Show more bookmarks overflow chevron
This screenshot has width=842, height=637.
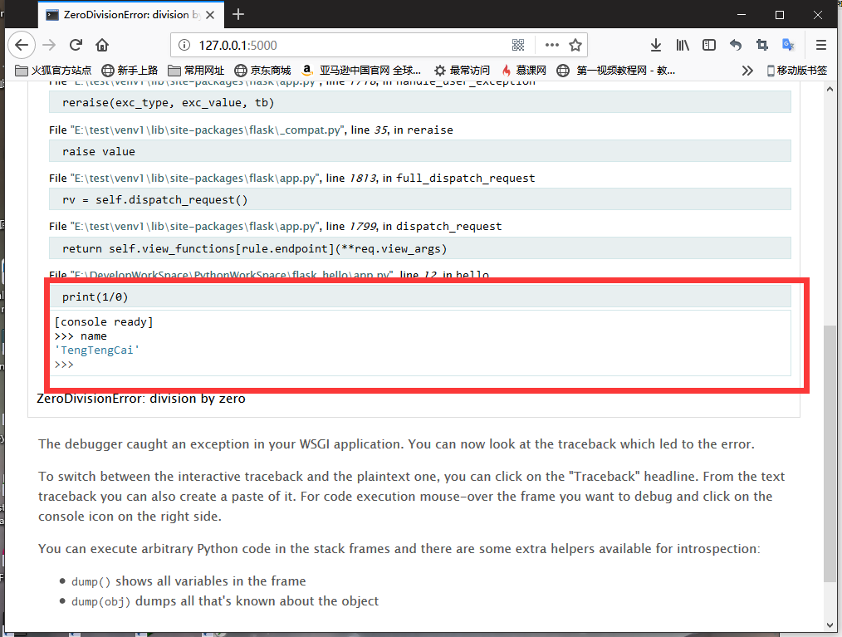point(747,71)
